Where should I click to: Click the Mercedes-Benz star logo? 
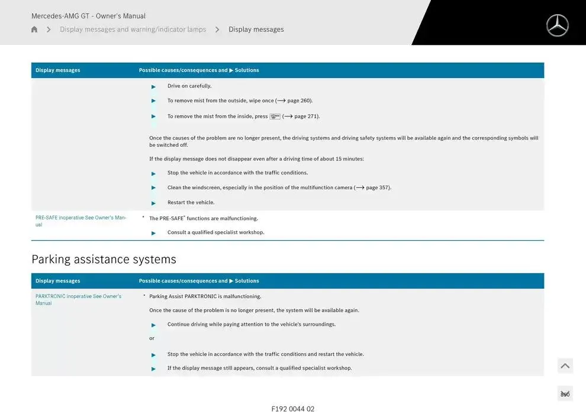[x=556, y=25]
